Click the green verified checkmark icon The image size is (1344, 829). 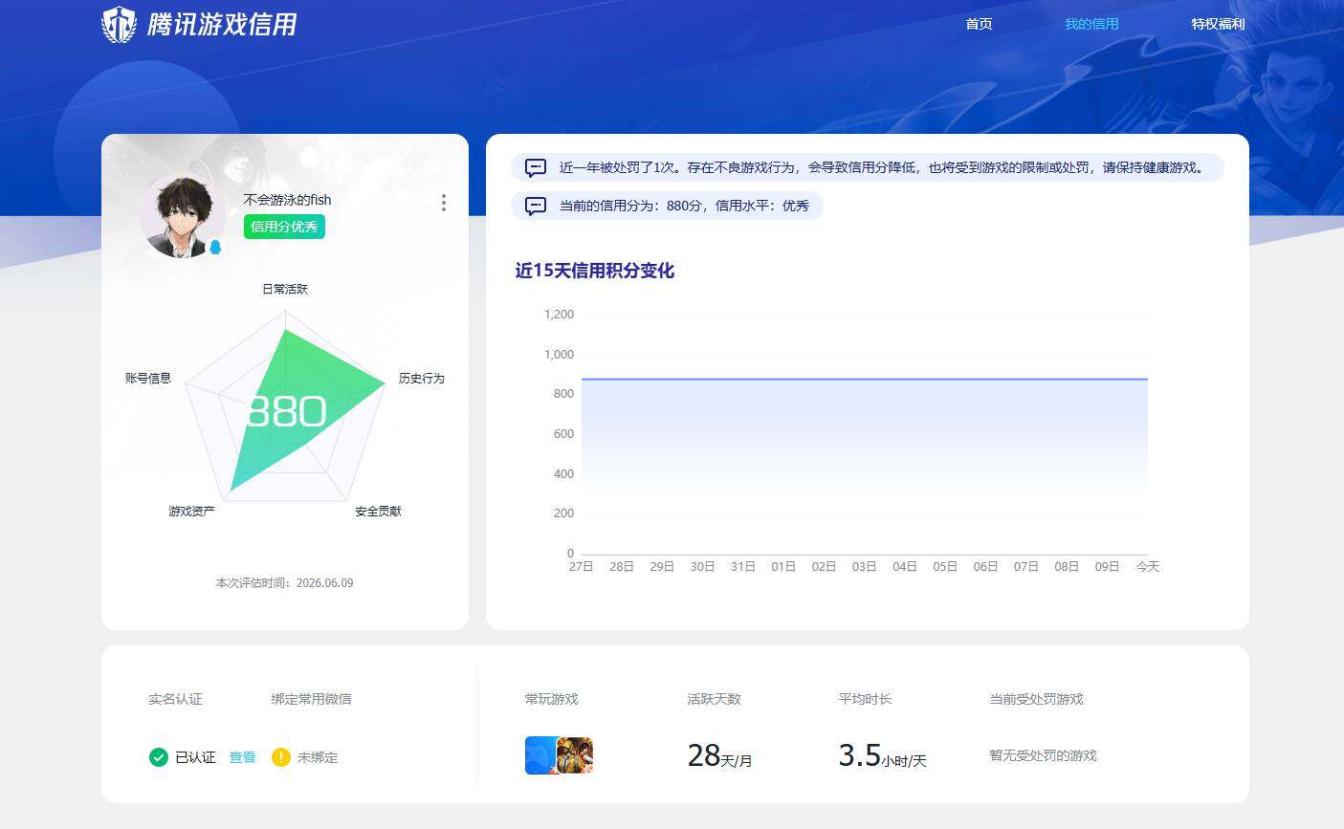tap(159, 757)
